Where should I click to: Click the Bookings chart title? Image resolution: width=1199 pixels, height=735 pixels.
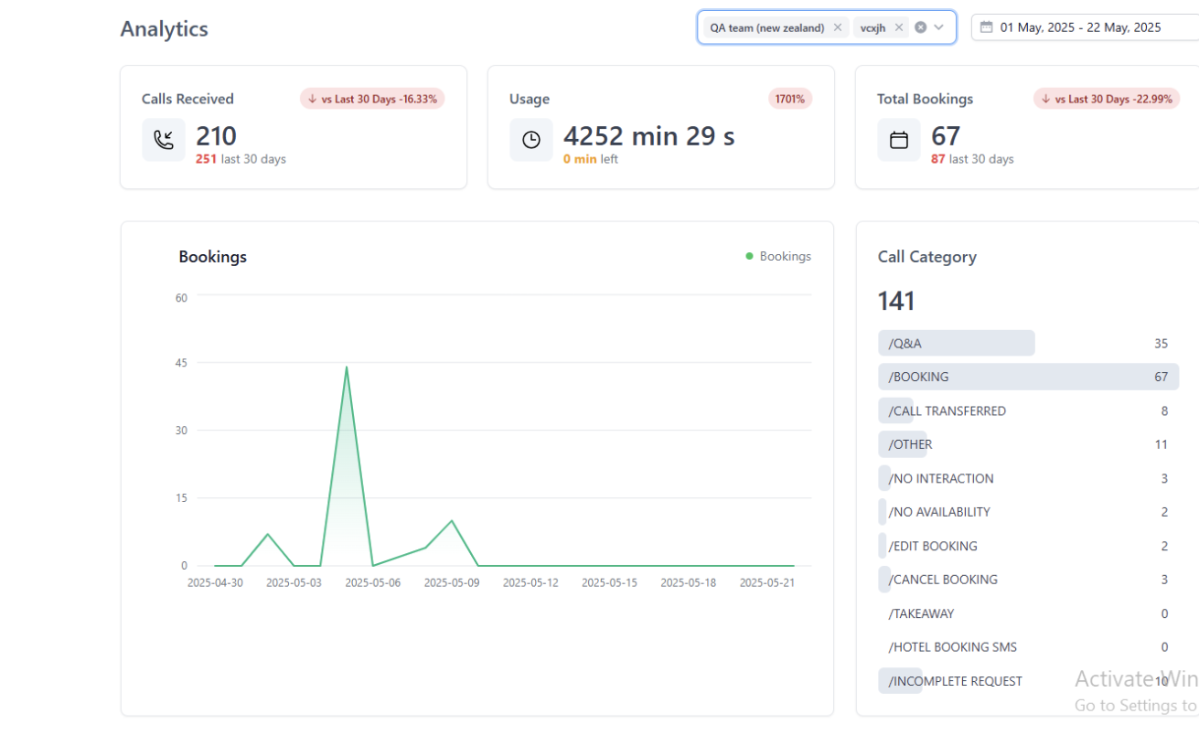click(213, 257)
